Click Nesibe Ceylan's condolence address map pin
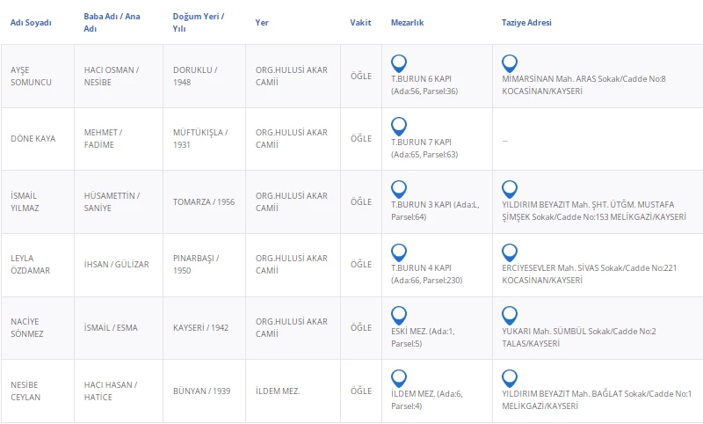703x424 pixels. [x=510, y=377]
